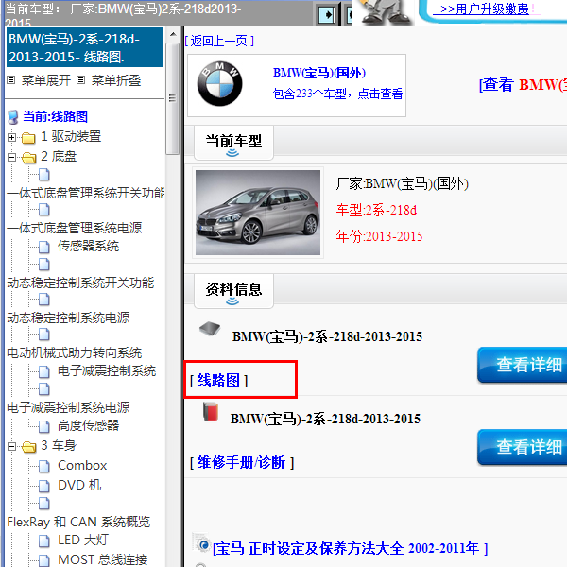Select 一体式底盘管理系统开关功能 tree item
The height and width of the screenshot is (567, 567).
(x=86, y=193)
